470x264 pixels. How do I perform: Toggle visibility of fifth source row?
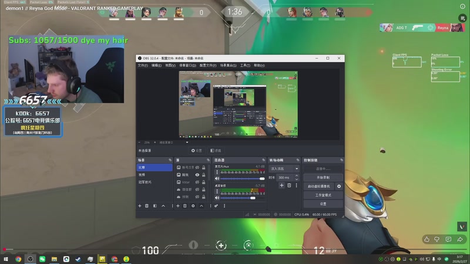(197, 197)
